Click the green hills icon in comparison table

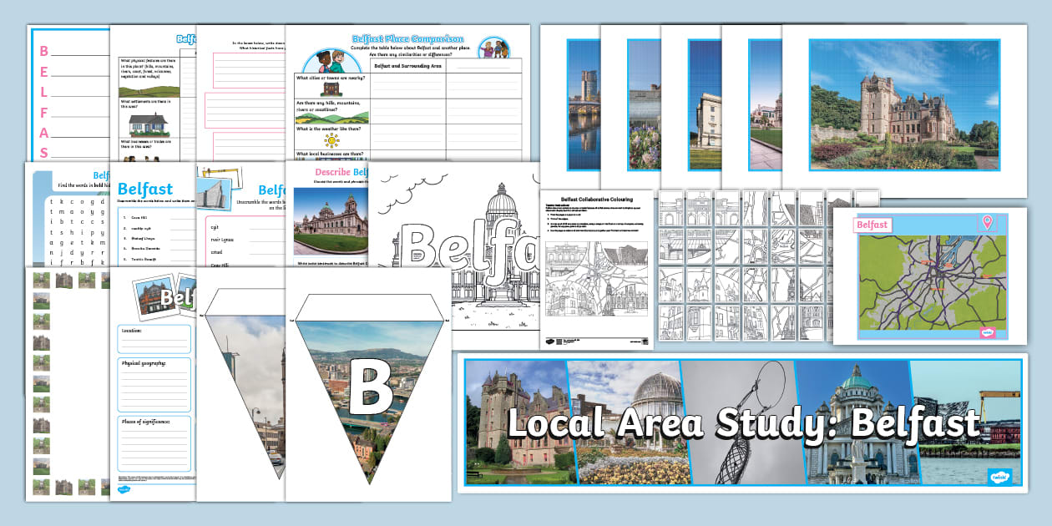331,114
